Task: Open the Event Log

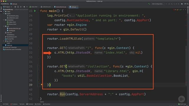Action: (x=182, y=104)
